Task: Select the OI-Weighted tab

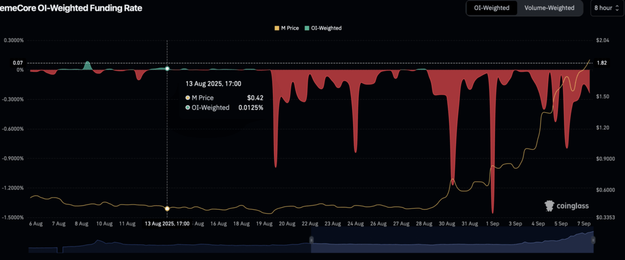Action: point(491,8)
